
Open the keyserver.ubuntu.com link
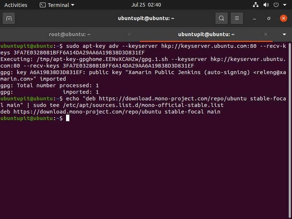208,47
